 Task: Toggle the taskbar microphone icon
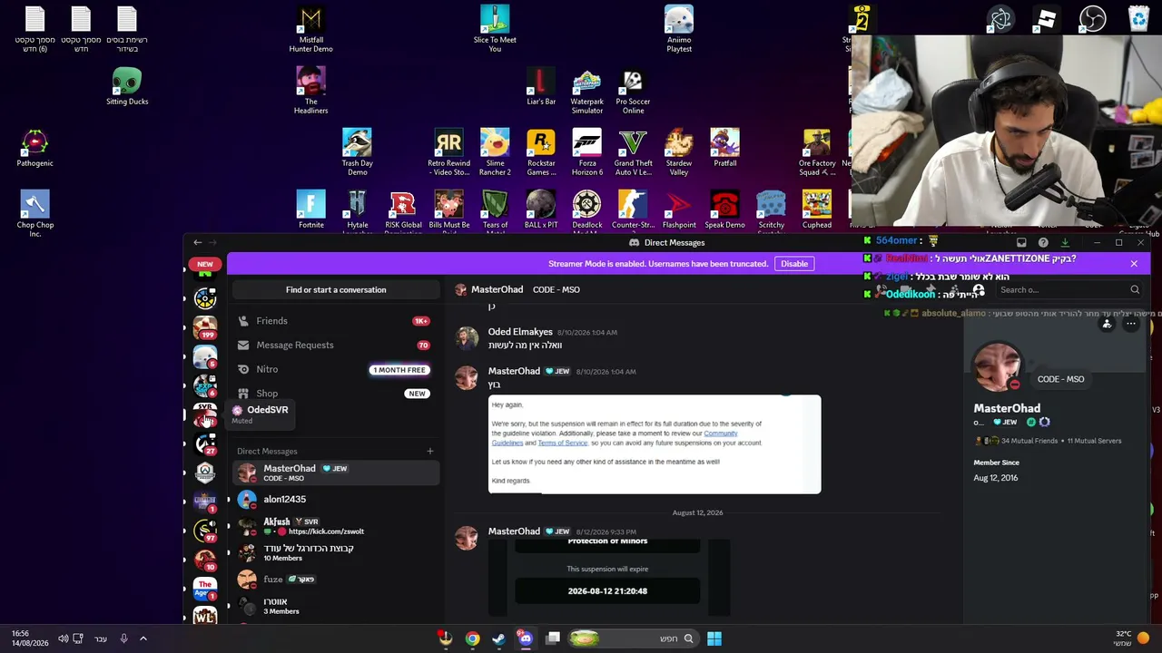tap(123, 638)
